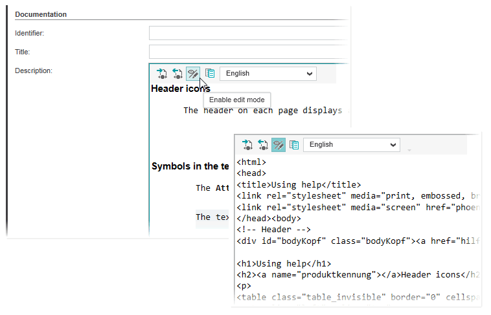The width and height of the screenshot is (491, 315).
Task: Click the <!-- Header --> comment line
Action: [x=273, y=230]
